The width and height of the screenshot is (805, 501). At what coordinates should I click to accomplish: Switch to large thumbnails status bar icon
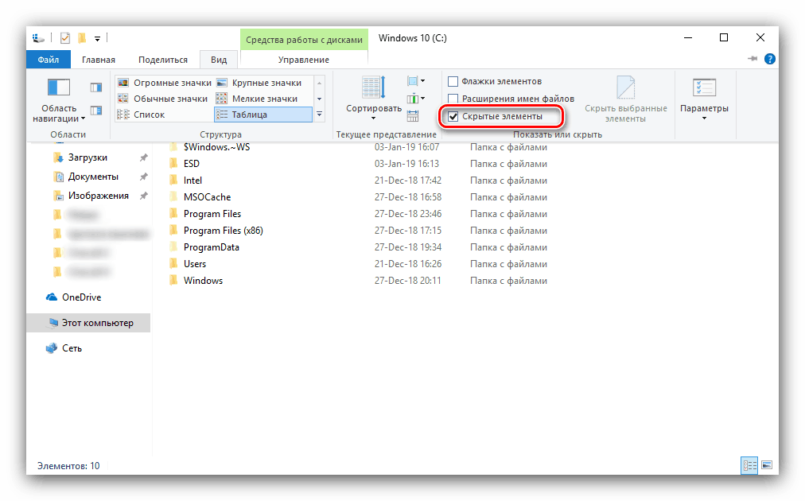(767, 465)
